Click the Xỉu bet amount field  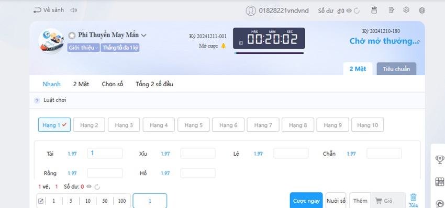(x=198, y=153)
